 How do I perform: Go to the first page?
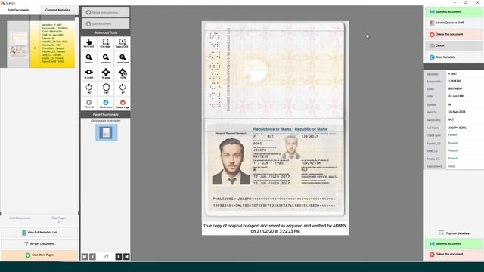pos(85,257)
